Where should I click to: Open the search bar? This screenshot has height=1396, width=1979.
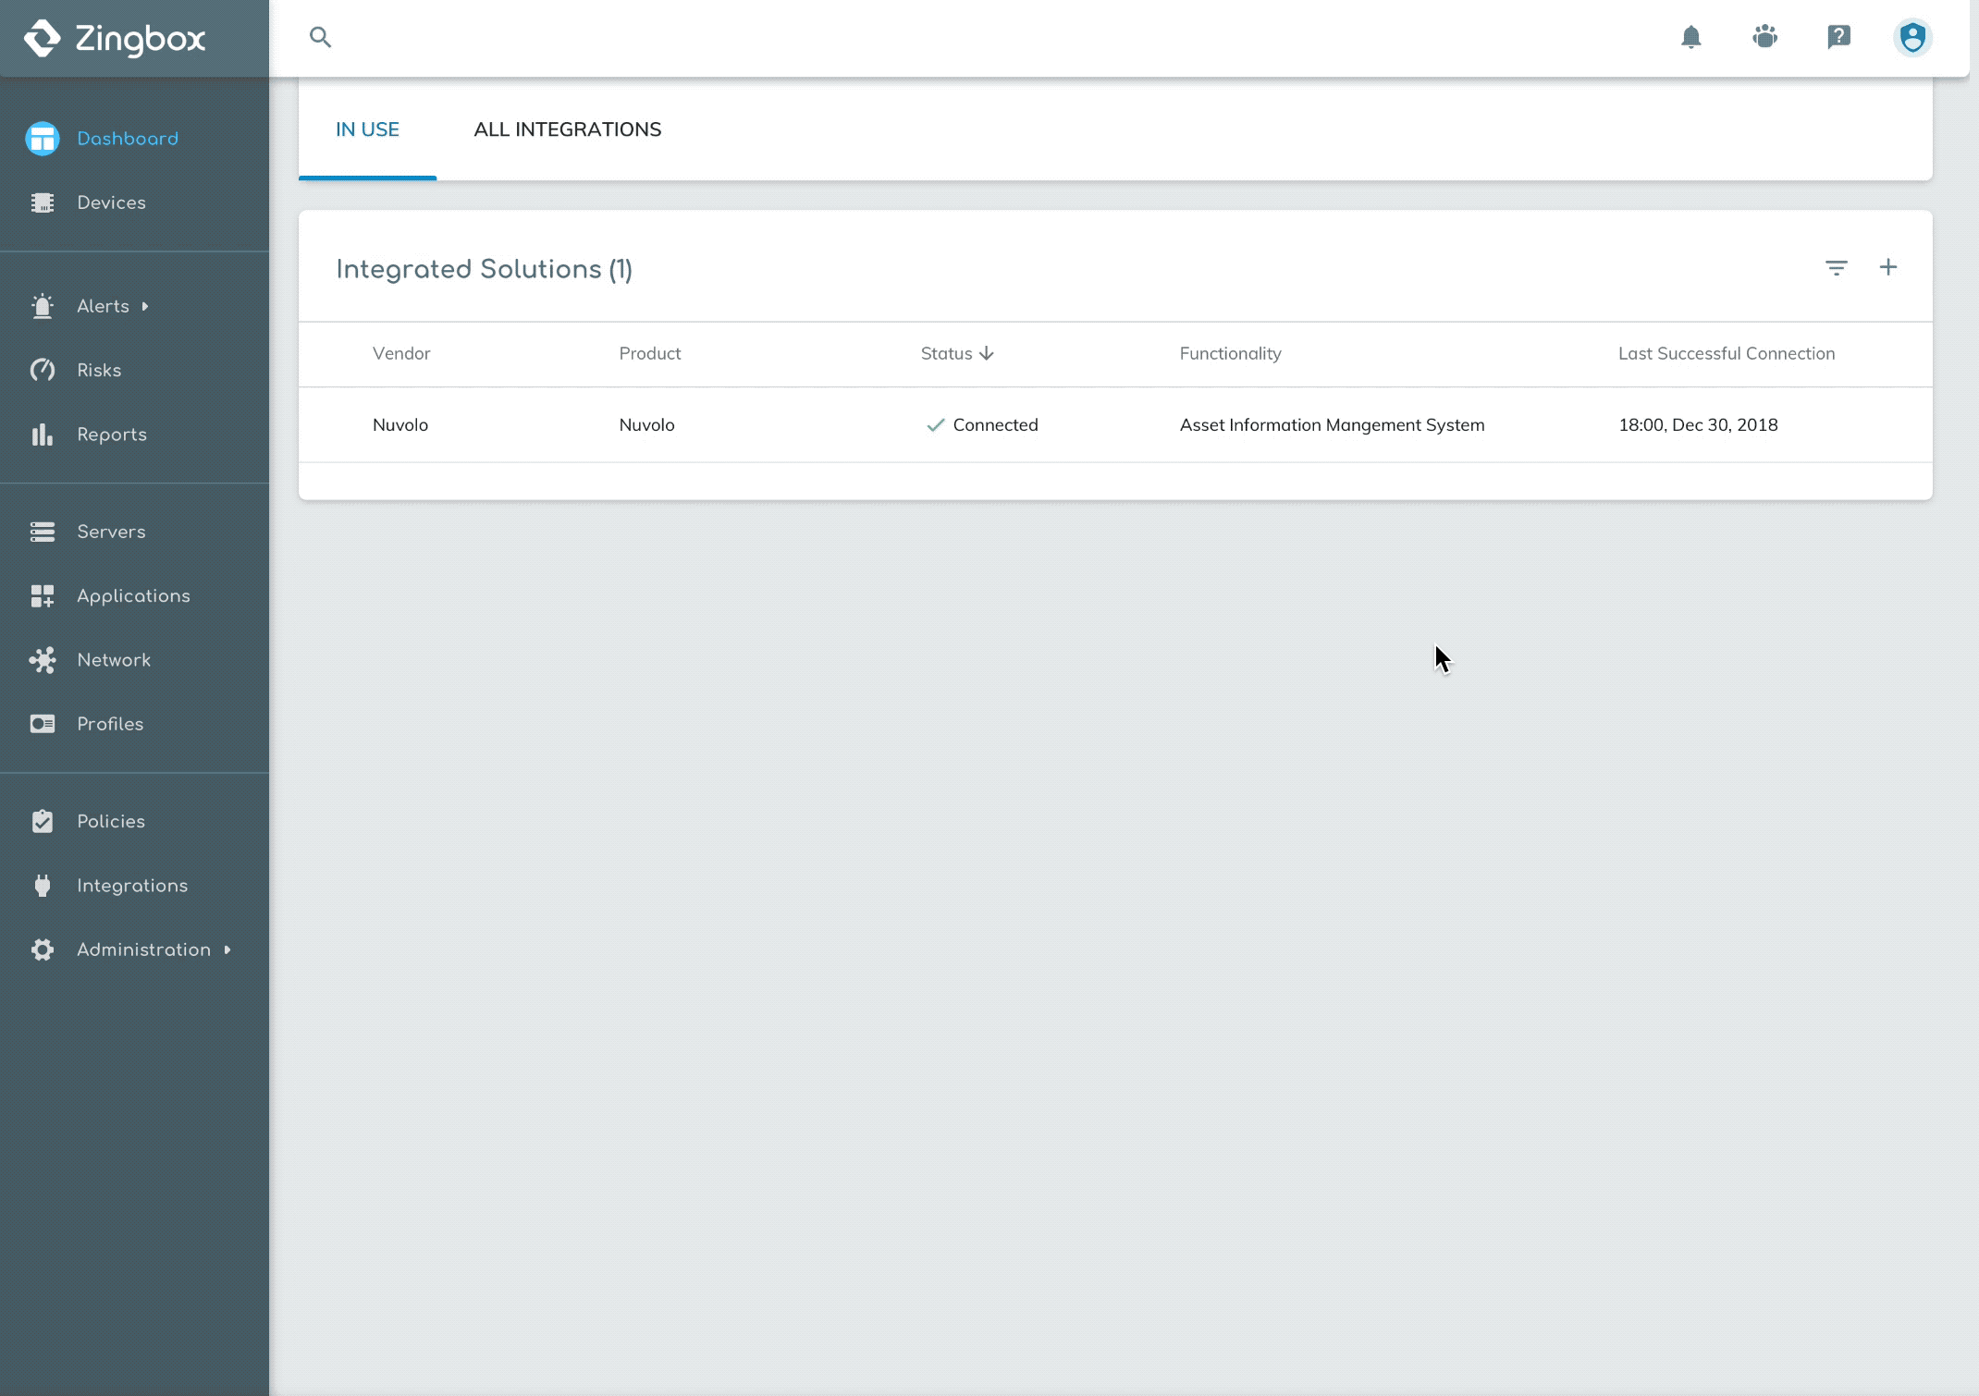pos(321,37)
